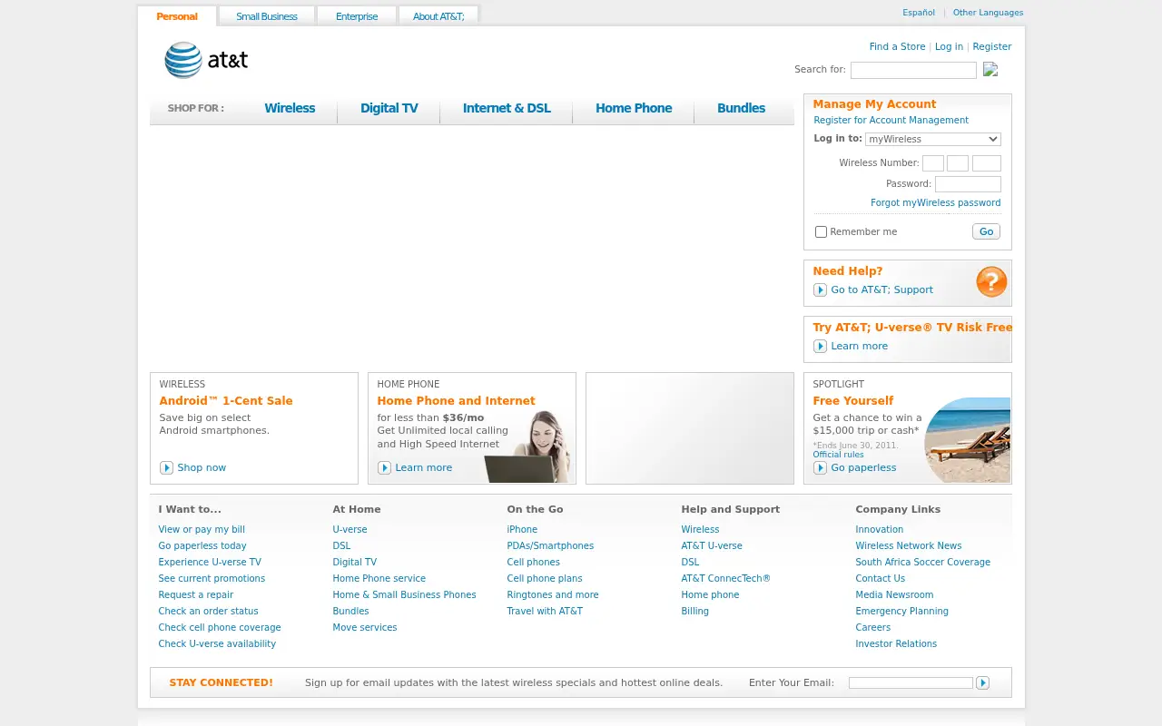Open Ringtones and more link
The width and height of the screenshot is (1162, 726).
(553, 595)
